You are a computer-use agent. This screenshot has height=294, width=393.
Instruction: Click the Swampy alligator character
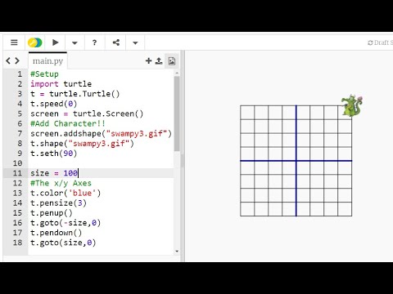(x=352, y=105)
